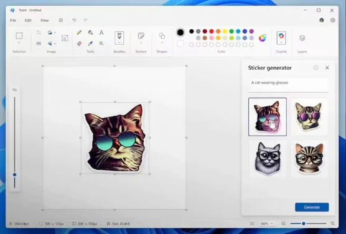Click the Flip image icon

[x=50, y=44]
